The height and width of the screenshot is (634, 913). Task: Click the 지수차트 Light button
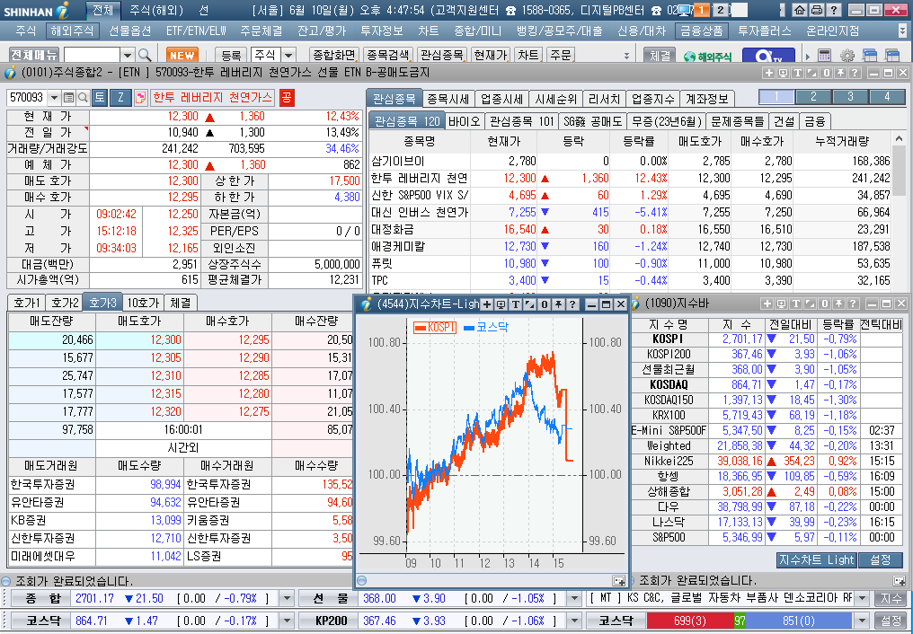point(816,559)
